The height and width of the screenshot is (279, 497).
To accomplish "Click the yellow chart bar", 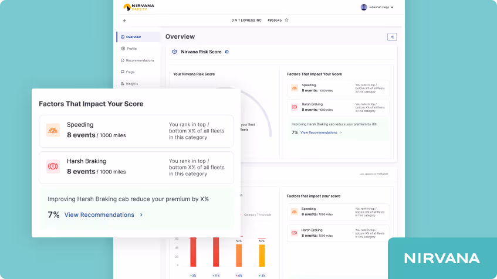I will click(x=262, y=255).
